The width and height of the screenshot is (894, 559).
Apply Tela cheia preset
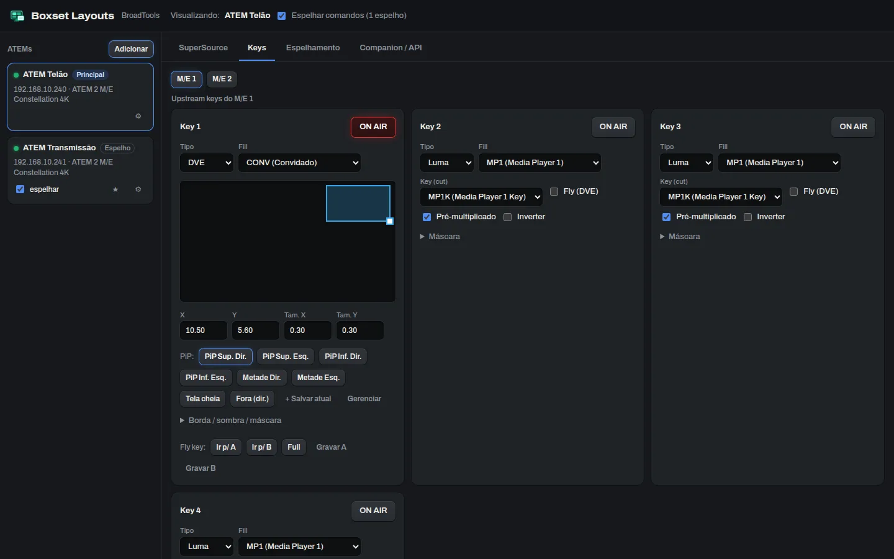[x=203, y=399]
